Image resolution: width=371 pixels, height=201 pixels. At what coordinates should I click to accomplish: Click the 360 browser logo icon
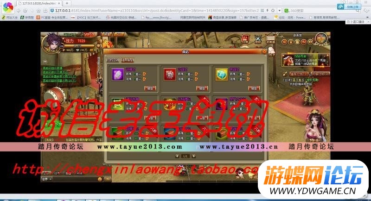[8, 7]
